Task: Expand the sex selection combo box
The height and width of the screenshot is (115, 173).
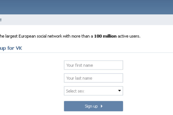Action: coord(94,91)
